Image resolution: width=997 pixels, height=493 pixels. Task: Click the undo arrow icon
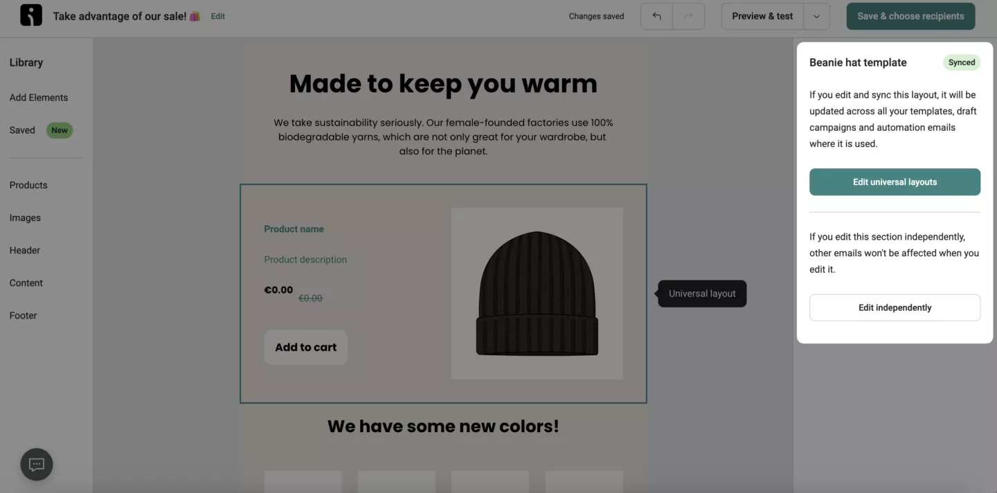(x=656, y=17)
